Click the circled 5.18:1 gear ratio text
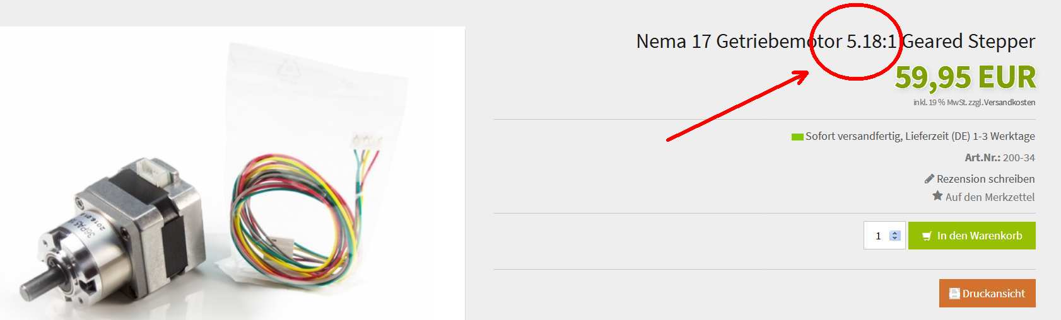 point(871,42)
